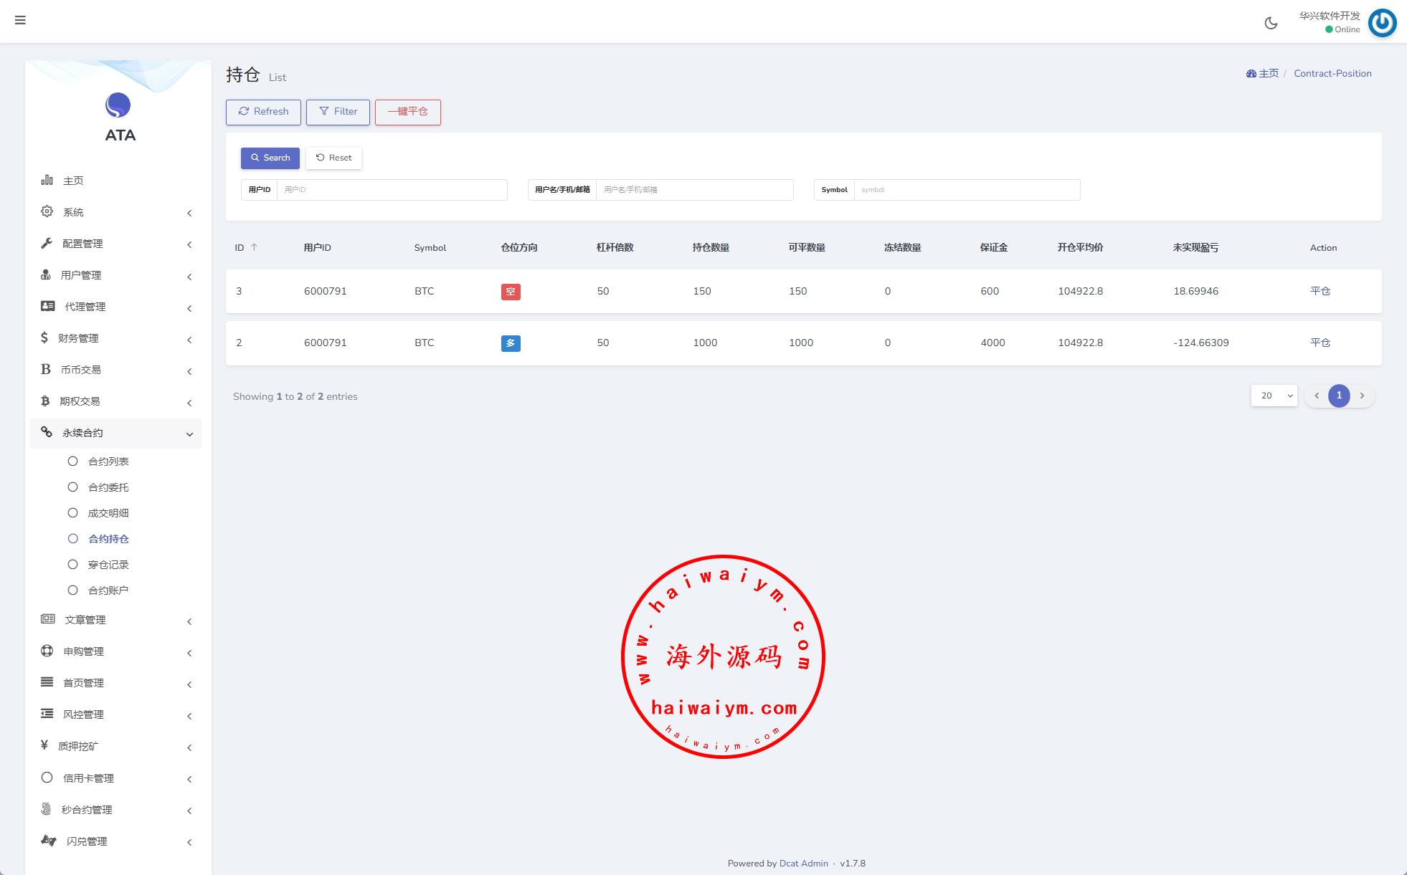
Task: Open the 合约委托 menu item
Action: (108, 487)
